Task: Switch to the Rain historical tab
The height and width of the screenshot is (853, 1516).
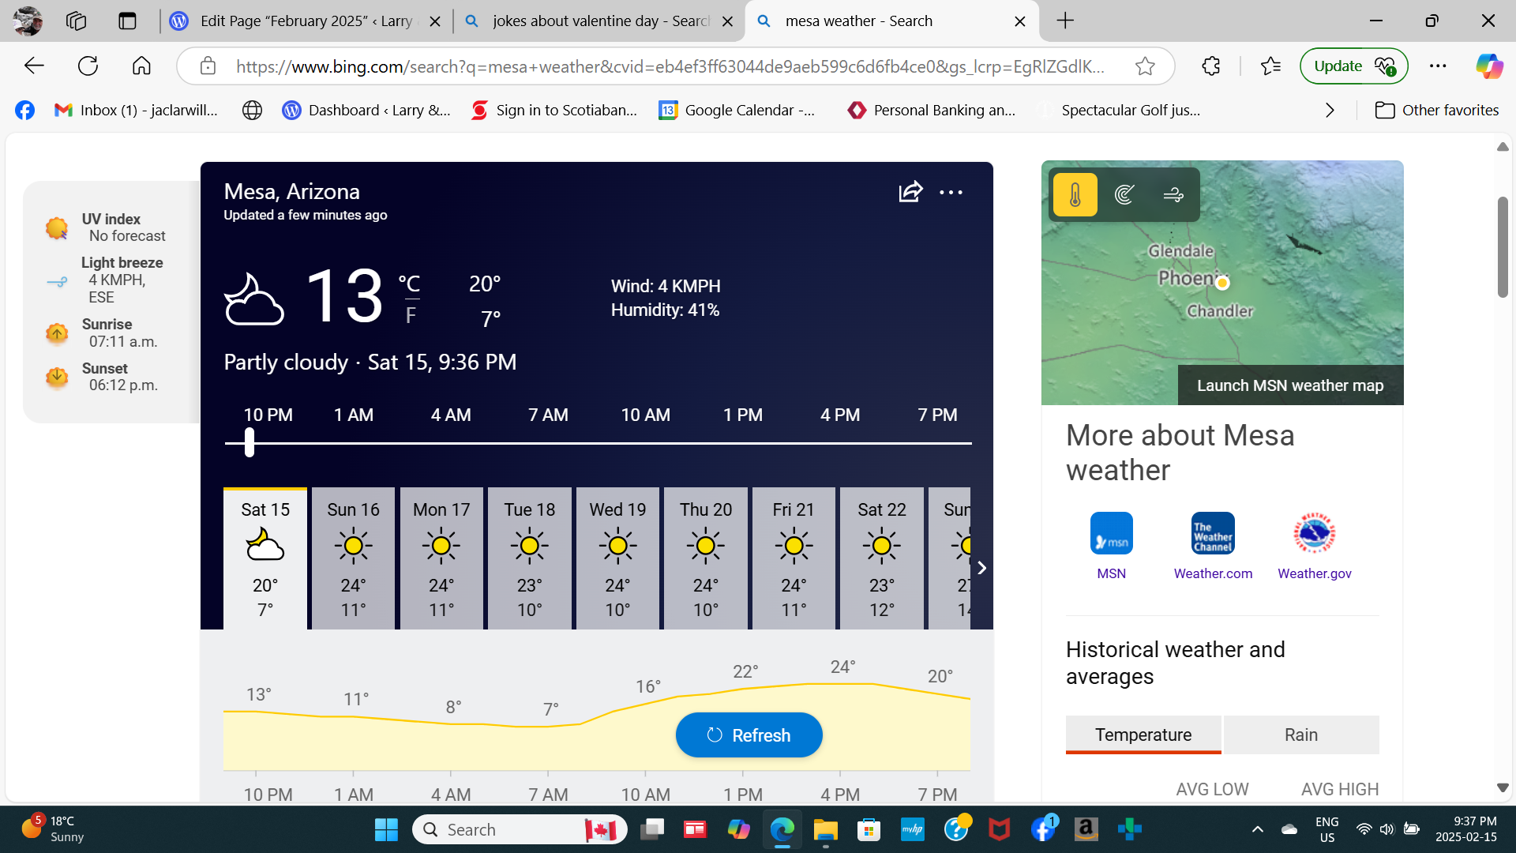Action: click(1300, 735)
